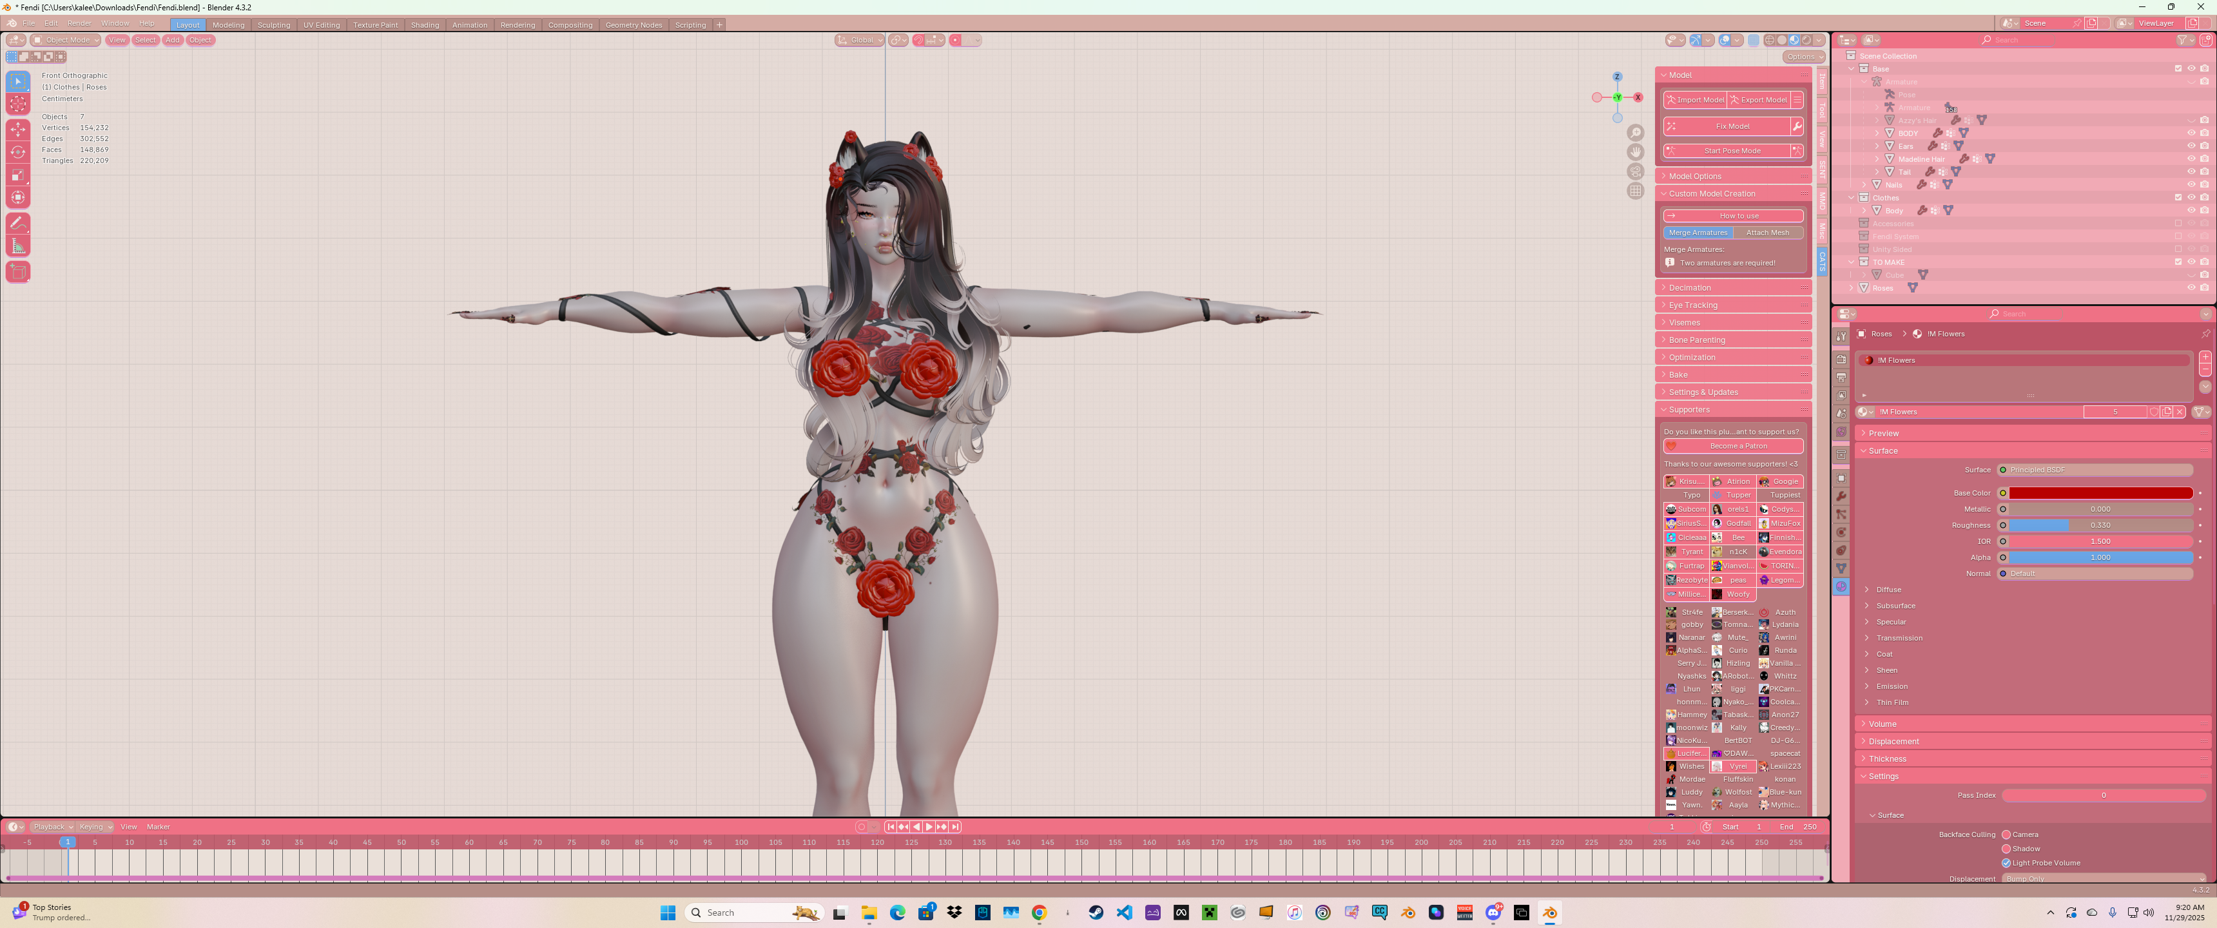Open the Render menu
This screenshot has height=928, width=2217.
pyautogui.click(x=79, y=23)
